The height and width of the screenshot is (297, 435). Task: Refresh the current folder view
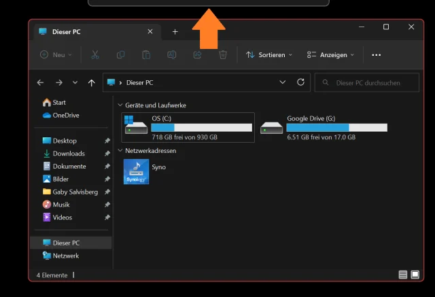300,82
